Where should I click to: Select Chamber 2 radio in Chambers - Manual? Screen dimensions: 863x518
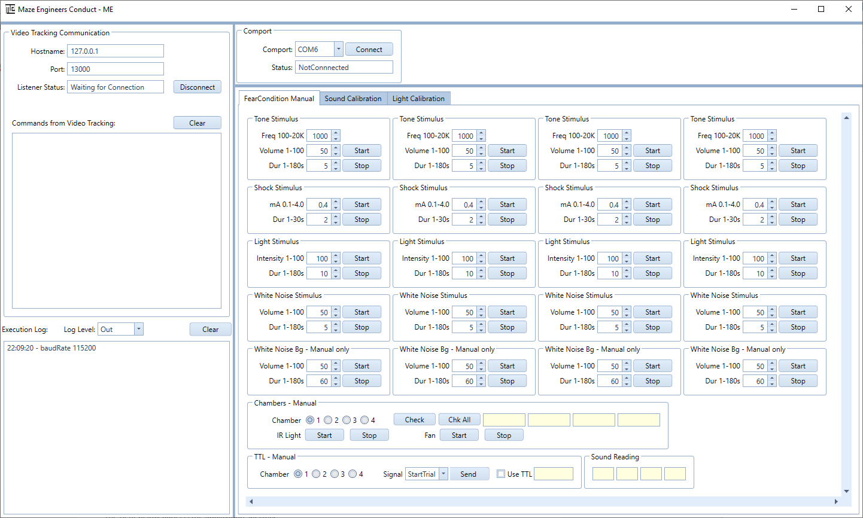[328, 420]
